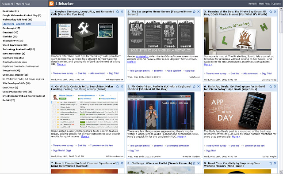Screen dimensions: 283x176
Task: Select Google Webmaster Central Blog feed
Action: pyautogui.click(x=22, y=15)
